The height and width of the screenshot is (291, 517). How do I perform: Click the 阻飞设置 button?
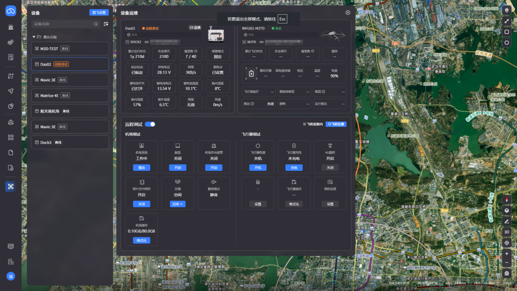coord(99,12)
